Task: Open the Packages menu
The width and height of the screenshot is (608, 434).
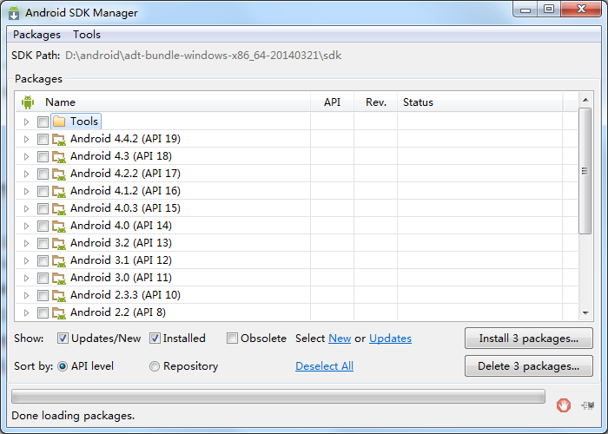Action: tap(36, 35)
